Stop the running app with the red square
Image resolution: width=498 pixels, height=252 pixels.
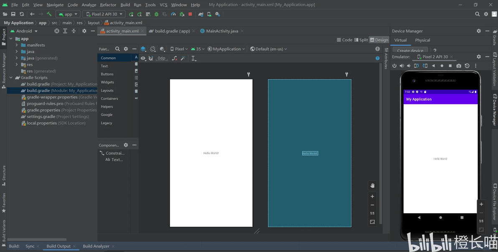(x=190, y=14)
